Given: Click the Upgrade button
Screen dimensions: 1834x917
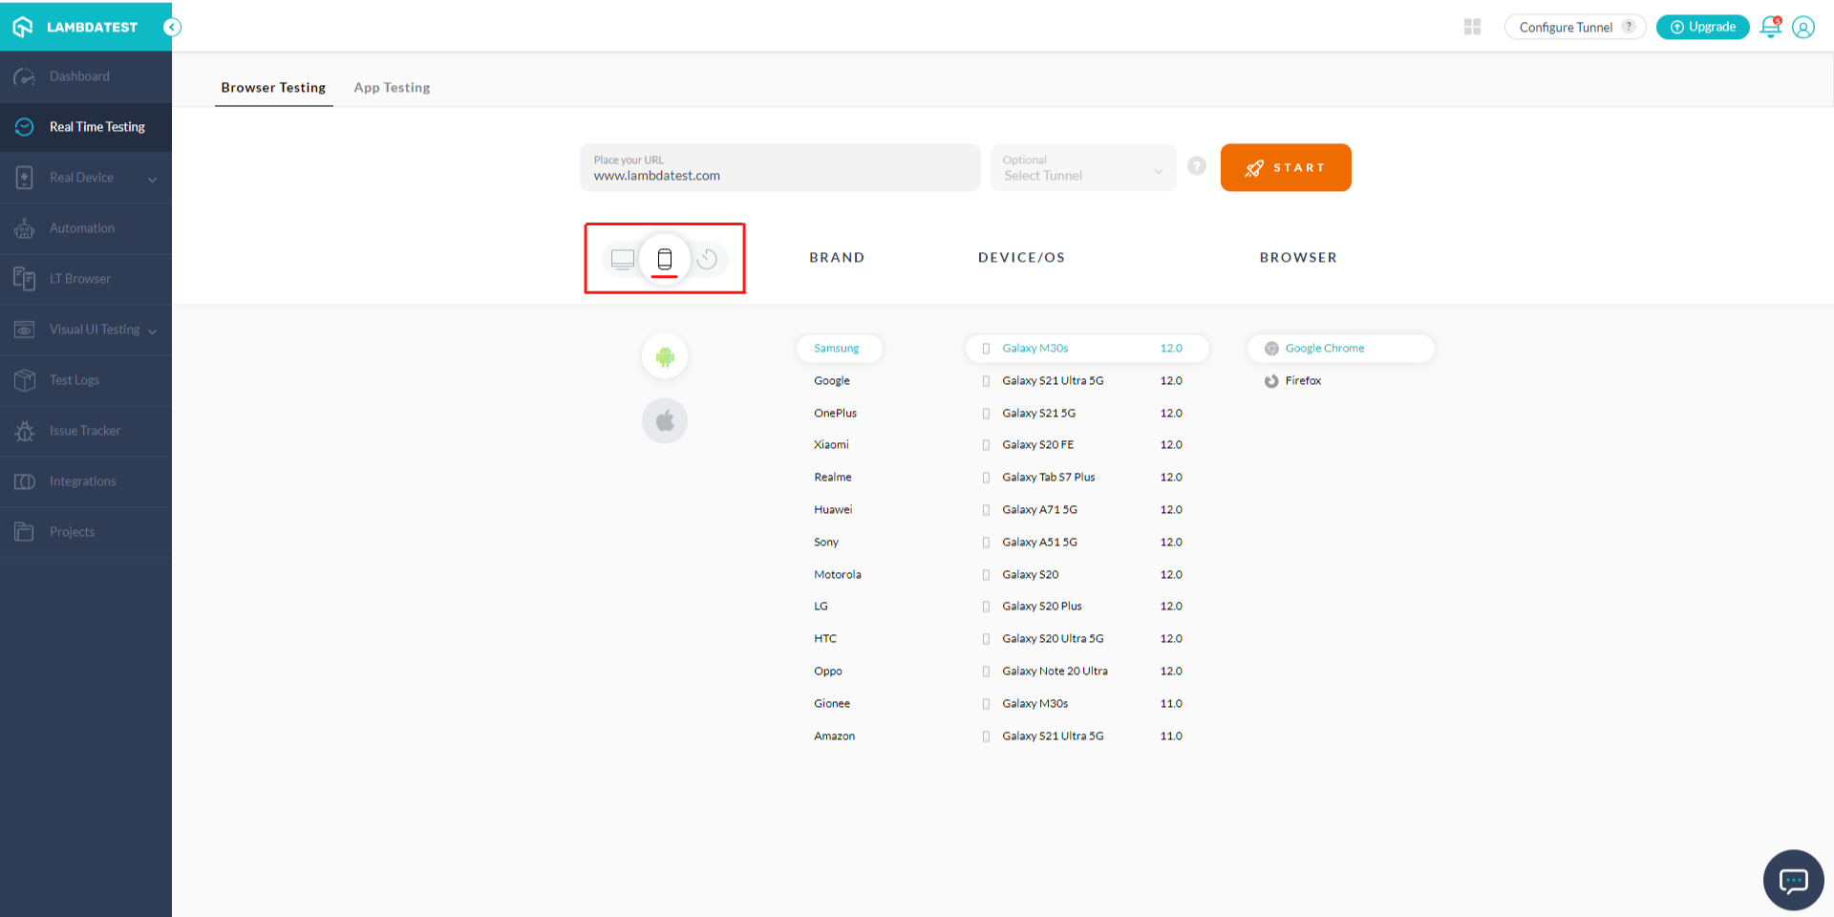Looking at the screenshot, I should click(1702, 27).
